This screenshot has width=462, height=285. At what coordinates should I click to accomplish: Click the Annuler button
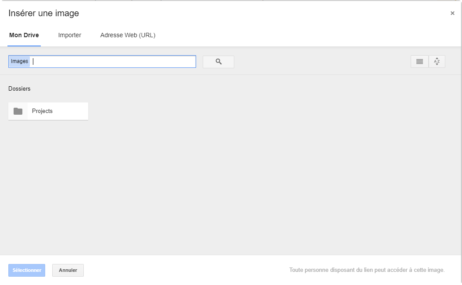[x=68, y=270]
